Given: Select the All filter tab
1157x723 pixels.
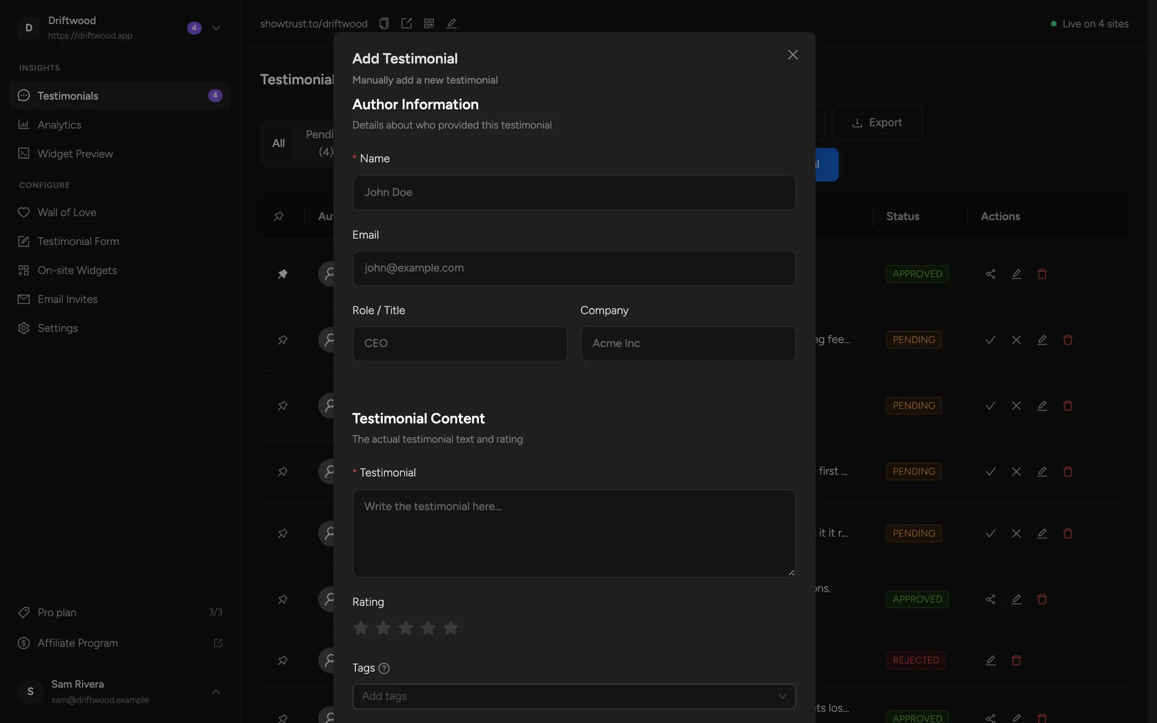Looking at the screenshot, I should 278,143.
